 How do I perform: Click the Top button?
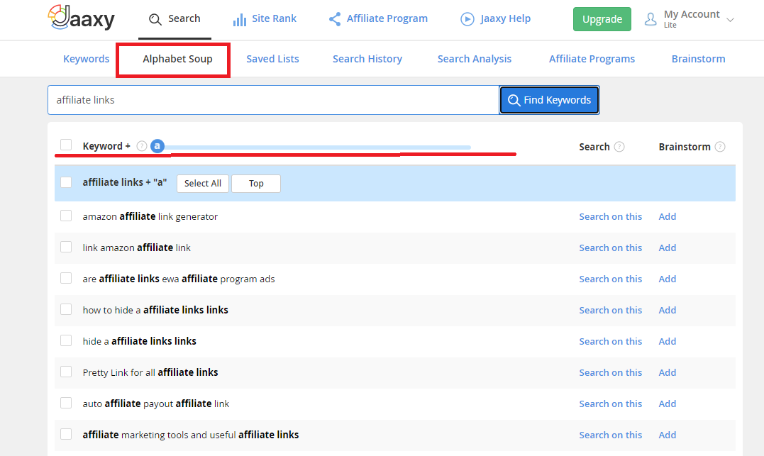256,183
